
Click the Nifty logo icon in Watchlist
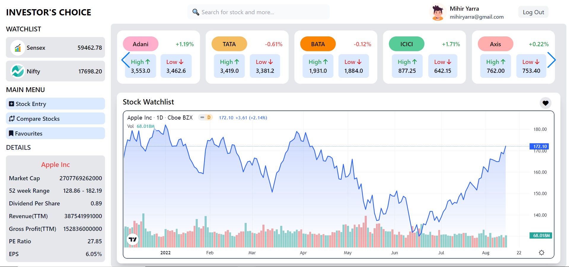pyautogui.click(x=18, y=71)
